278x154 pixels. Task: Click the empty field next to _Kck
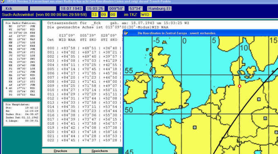[x=43, y=9]
